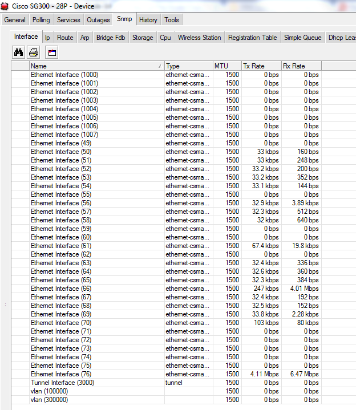
Task: Click the 6.47 Mbps Rx Rate value
Action: 305,374
